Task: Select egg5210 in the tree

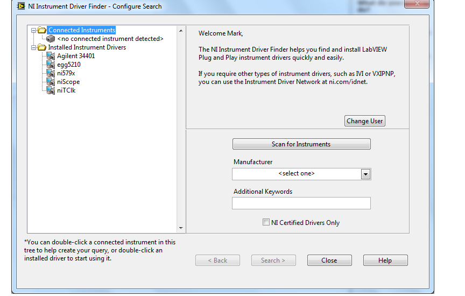Action: click(69, 65)
